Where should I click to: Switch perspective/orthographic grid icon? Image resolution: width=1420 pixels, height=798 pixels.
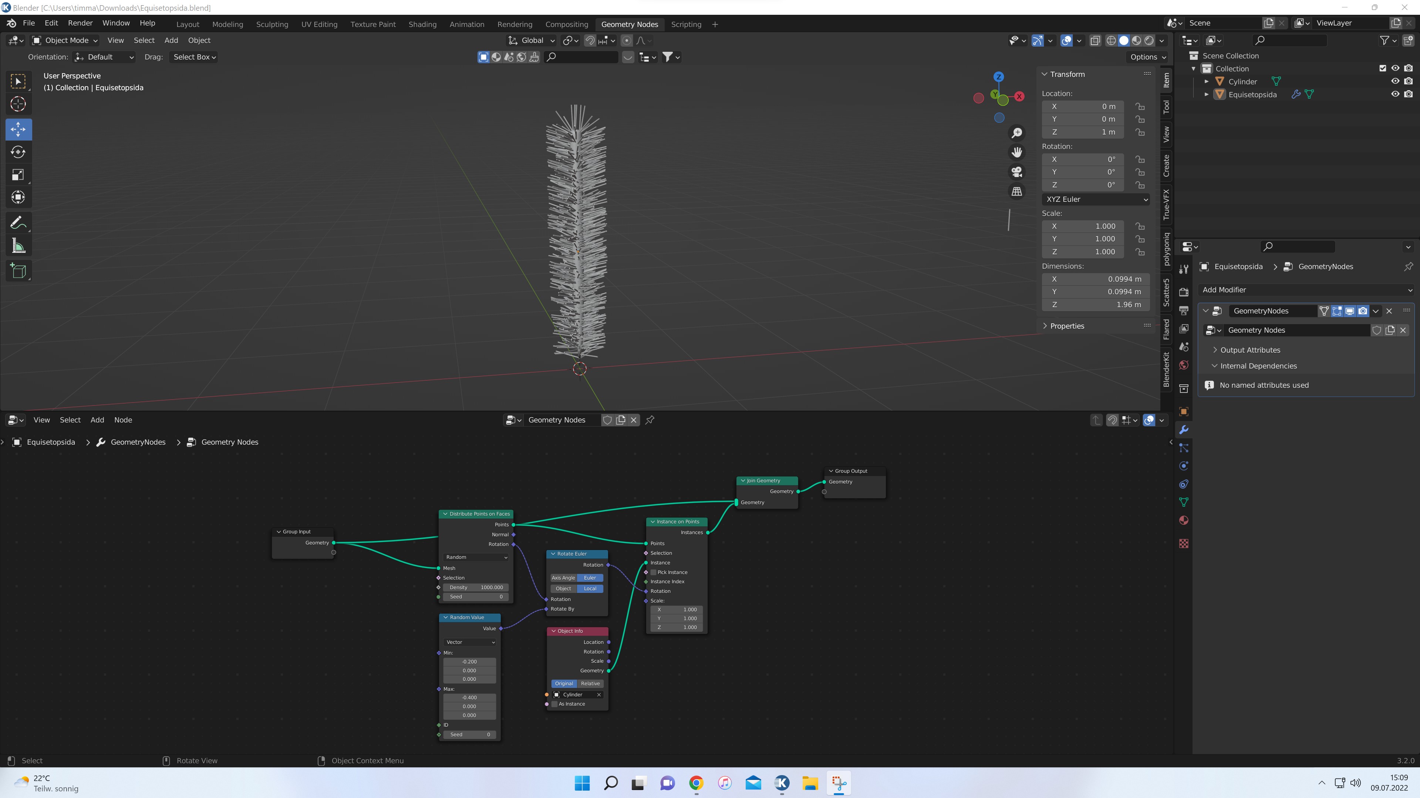(1016, 191)
